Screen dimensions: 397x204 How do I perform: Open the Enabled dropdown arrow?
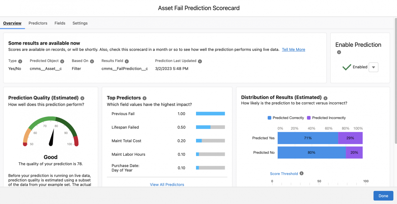click(373, 67)
